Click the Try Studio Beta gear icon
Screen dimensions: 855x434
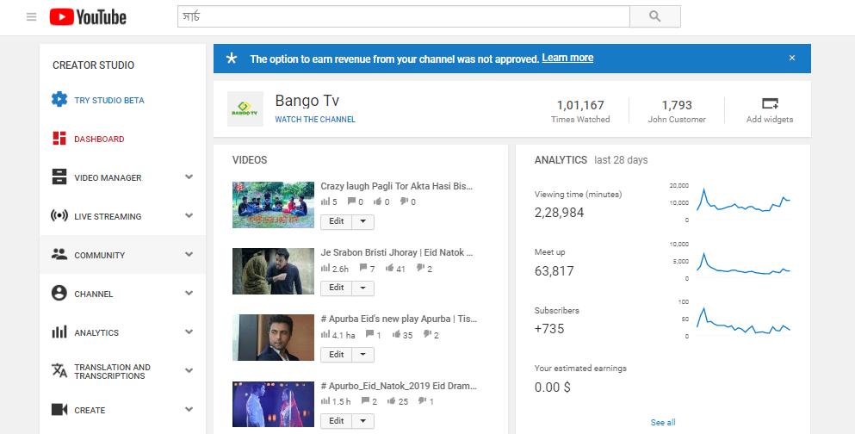(x=59, y=99)
